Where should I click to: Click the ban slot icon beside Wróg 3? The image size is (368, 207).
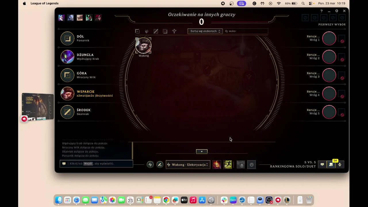(341, 76)
